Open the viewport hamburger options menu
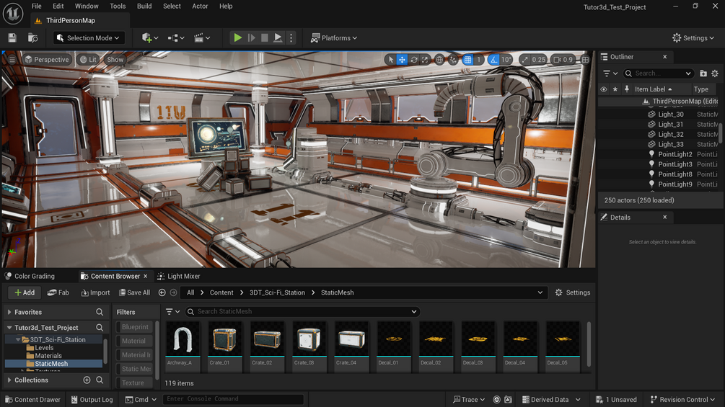Image resolution: width=725 pixels, height=407 pixels. pos(12,60)
